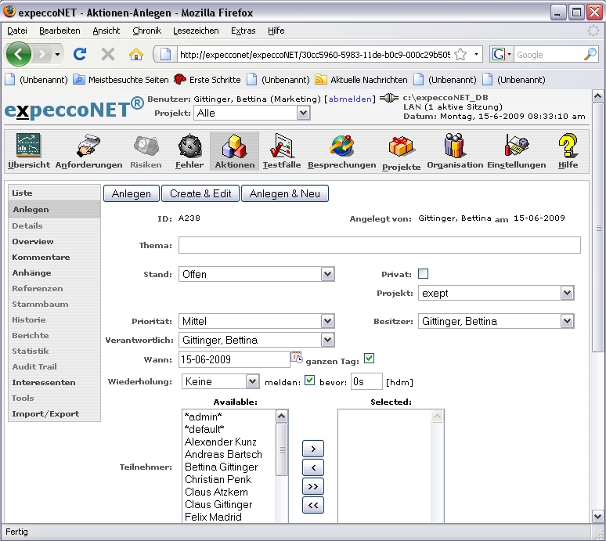Open the Organisation people icon
Screen dimensions: 606x541
click(x=455, y=146)
